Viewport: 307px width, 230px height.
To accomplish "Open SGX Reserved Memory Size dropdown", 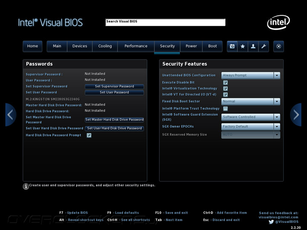I will pos(251,135).
